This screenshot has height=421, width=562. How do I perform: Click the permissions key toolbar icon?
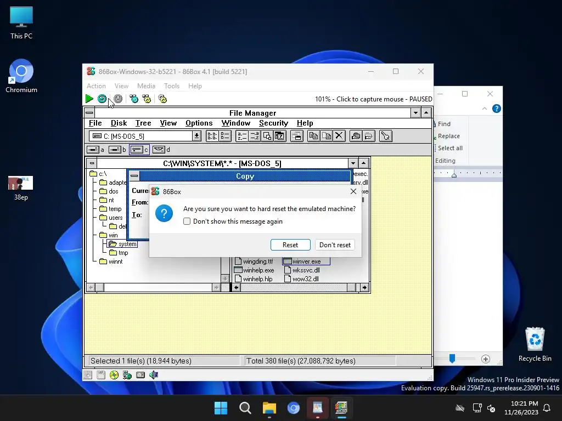click(x=385, y=136)
